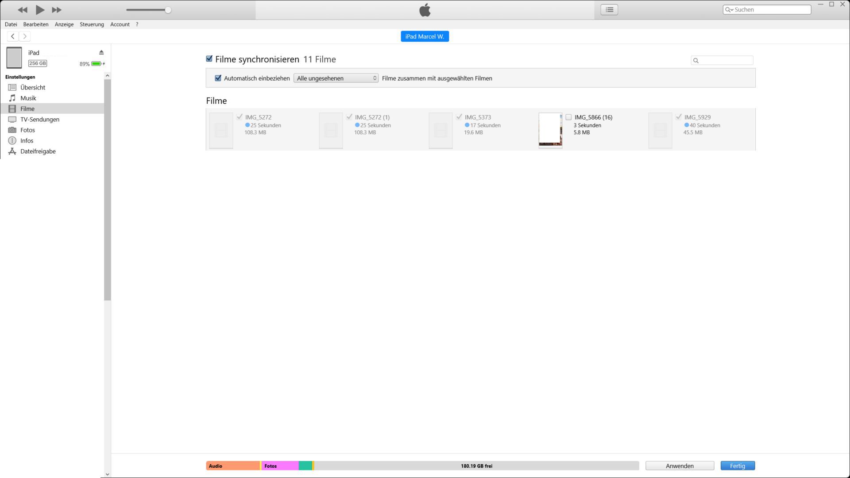Click the 11 Filme count label
The image size is (850, 478).
click(319, 59)
